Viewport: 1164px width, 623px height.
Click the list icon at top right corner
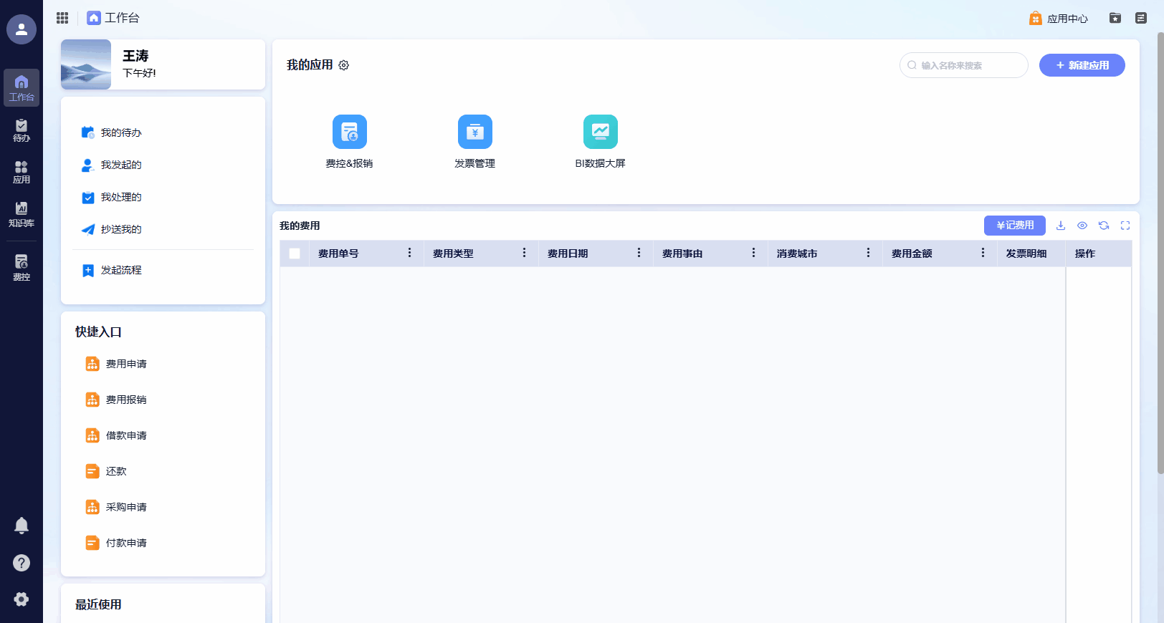coord(1141,18)
